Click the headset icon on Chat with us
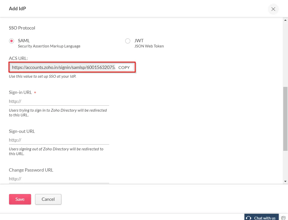 (248, 218)
